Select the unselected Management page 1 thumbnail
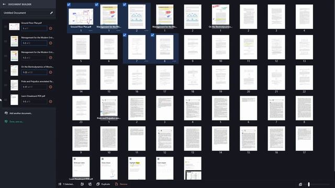The width and height of the screenshot is (335, 188). pos(165,17)
